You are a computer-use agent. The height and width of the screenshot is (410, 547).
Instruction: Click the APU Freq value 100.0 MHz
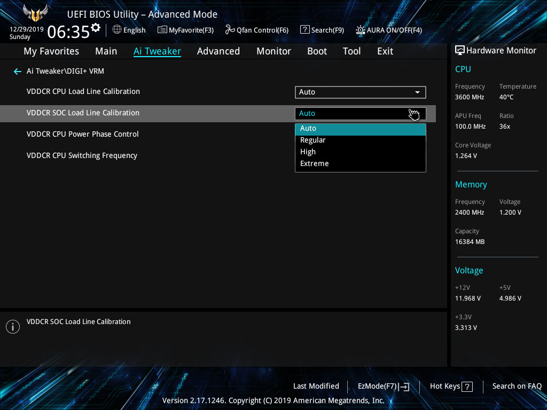coord(470,127)
